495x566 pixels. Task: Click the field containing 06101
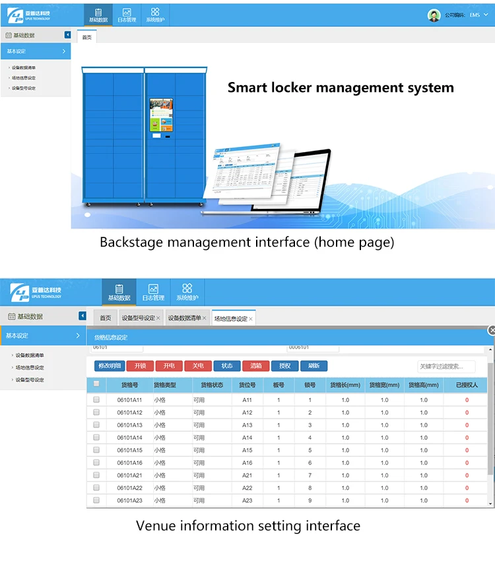pyautogui.click(x=117, y=348)
